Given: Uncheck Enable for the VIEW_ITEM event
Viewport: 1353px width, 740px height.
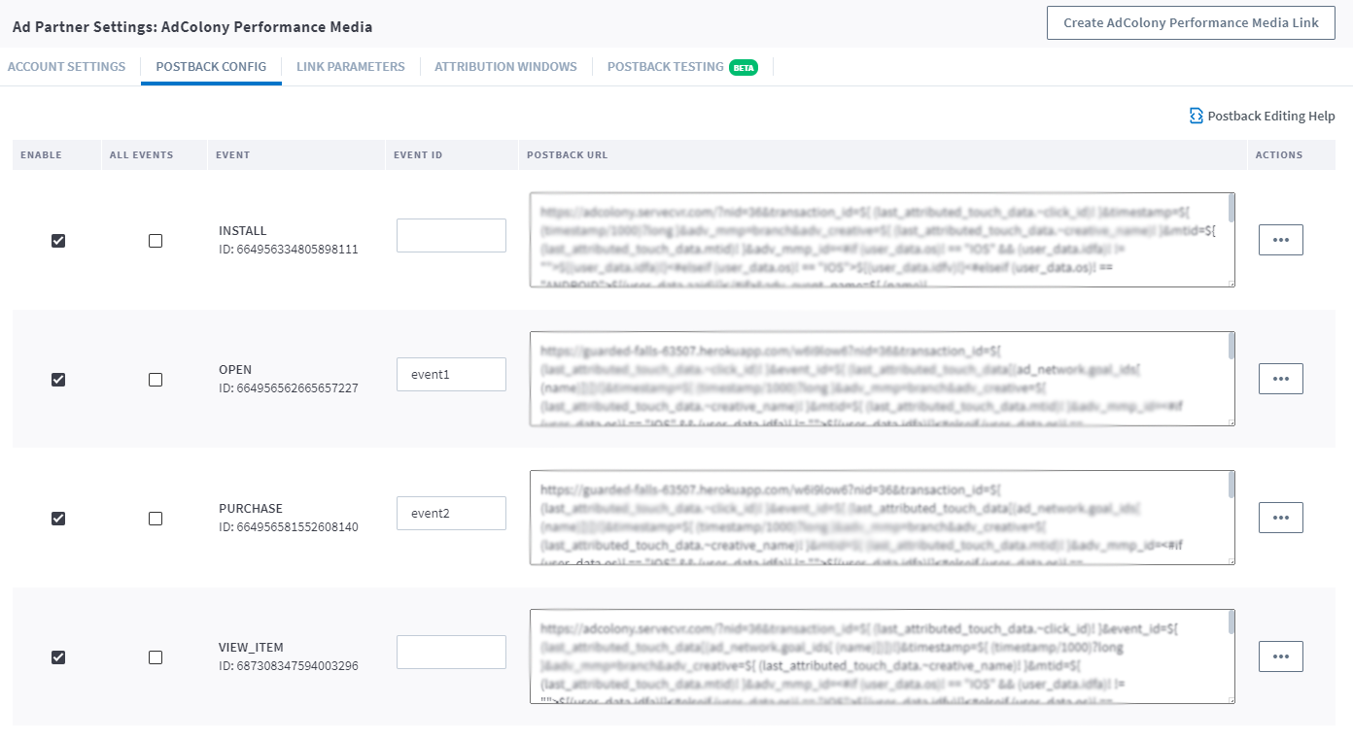Looking at the screenshot, I should tap(58, 657).
